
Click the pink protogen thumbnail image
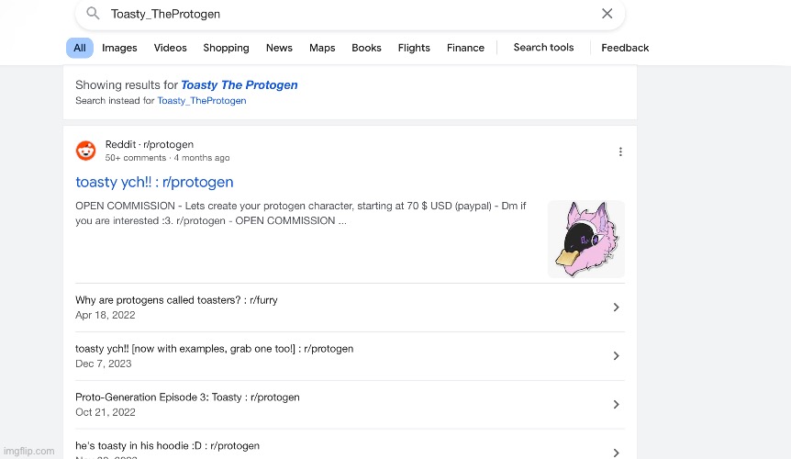585,239
